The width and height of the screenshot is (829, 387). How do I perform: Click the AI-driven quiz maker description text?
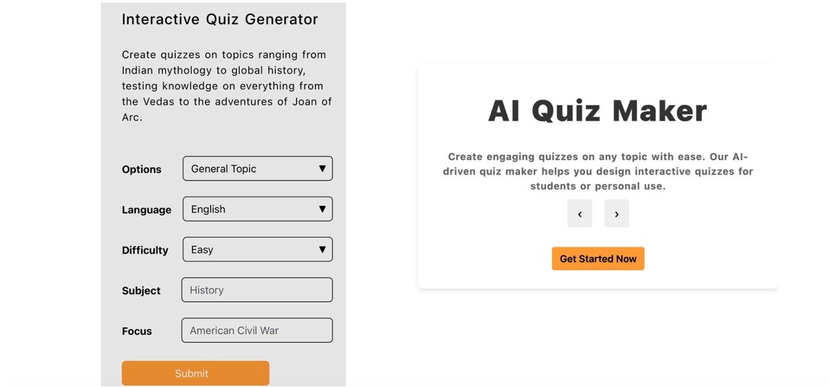597,171
